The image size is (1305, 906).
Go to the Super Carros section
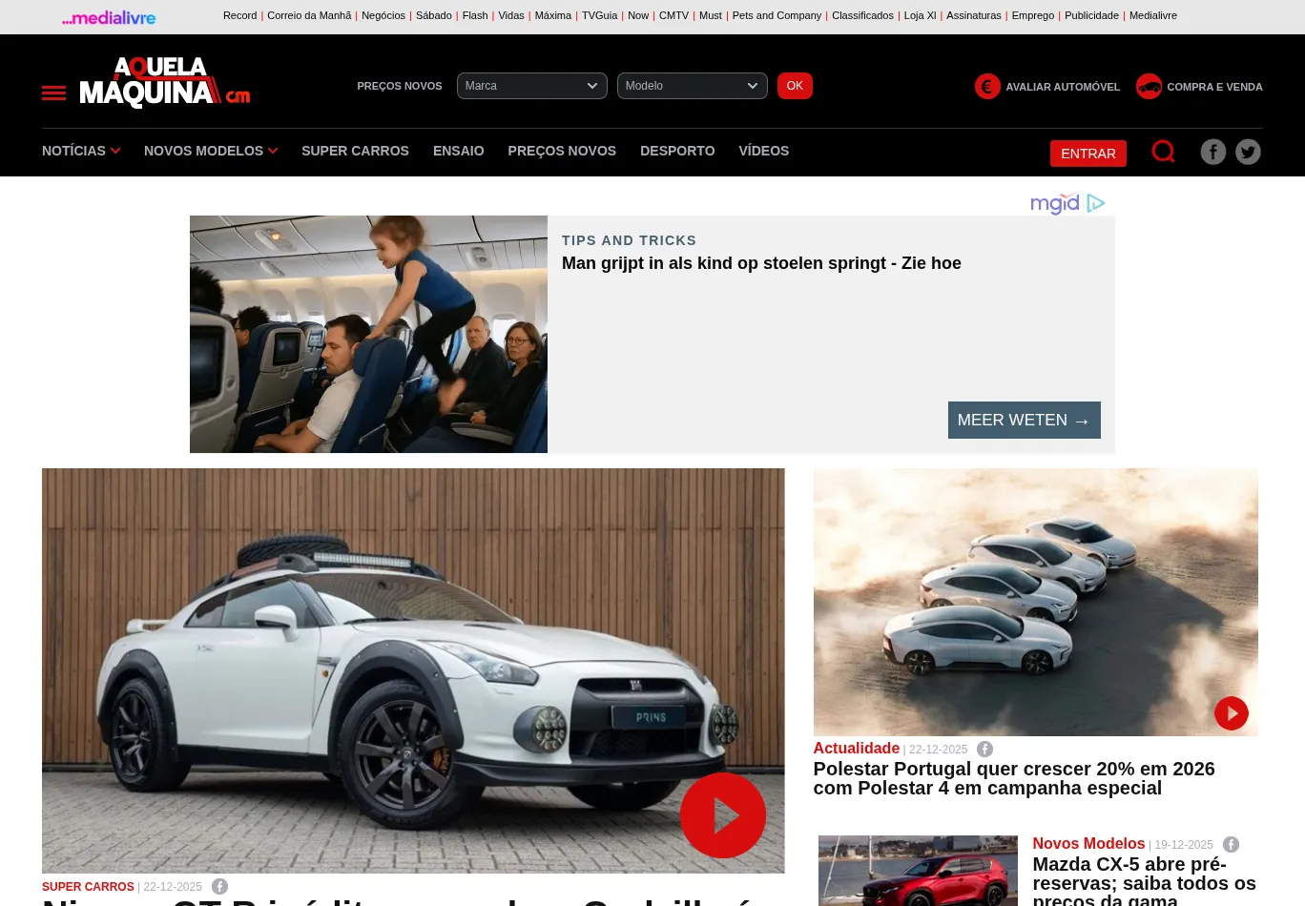point(355,151)
